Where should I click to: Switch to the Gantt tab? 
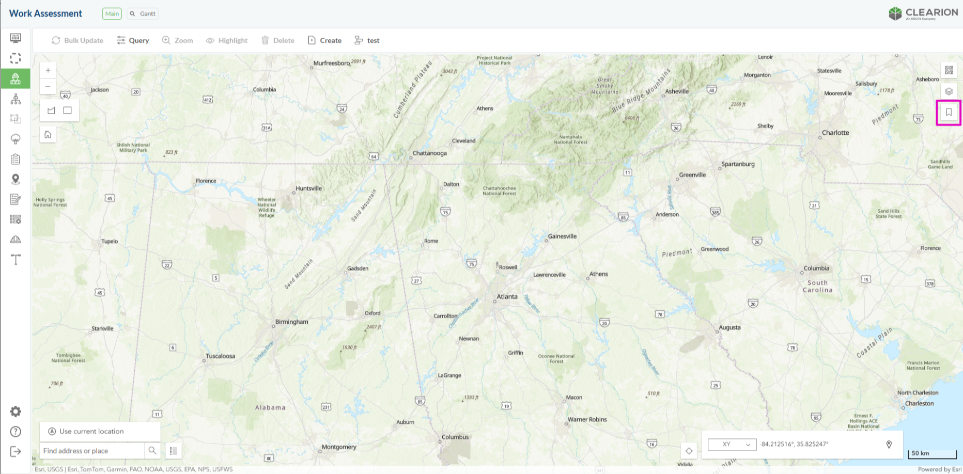coord(143,14)
